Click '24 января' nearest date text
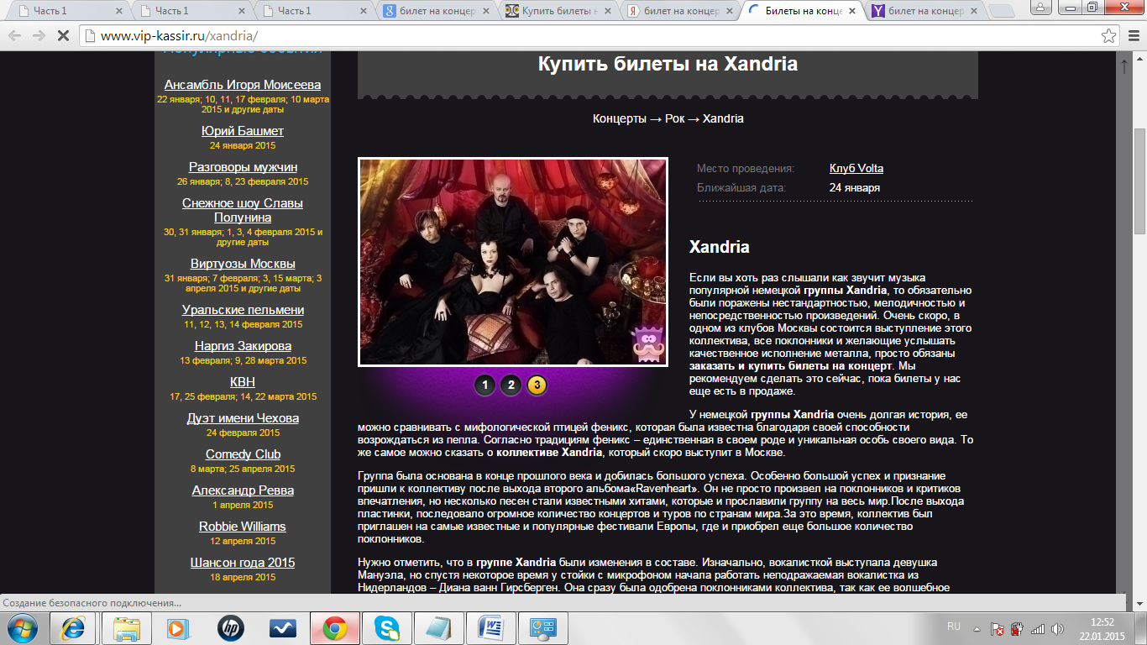1147x645 pixels. (x=855, y=187)
